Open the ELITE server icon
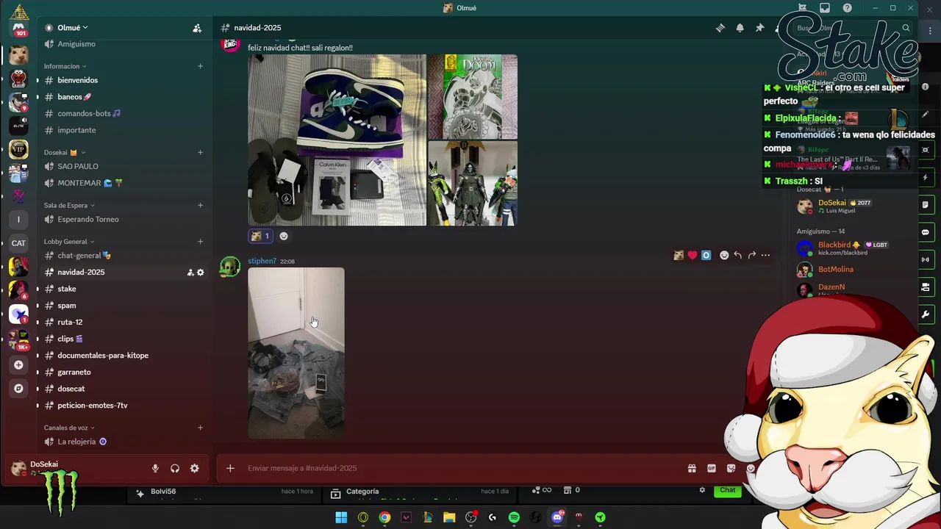Viewport: 941px width, 529px height. [18, 126]
